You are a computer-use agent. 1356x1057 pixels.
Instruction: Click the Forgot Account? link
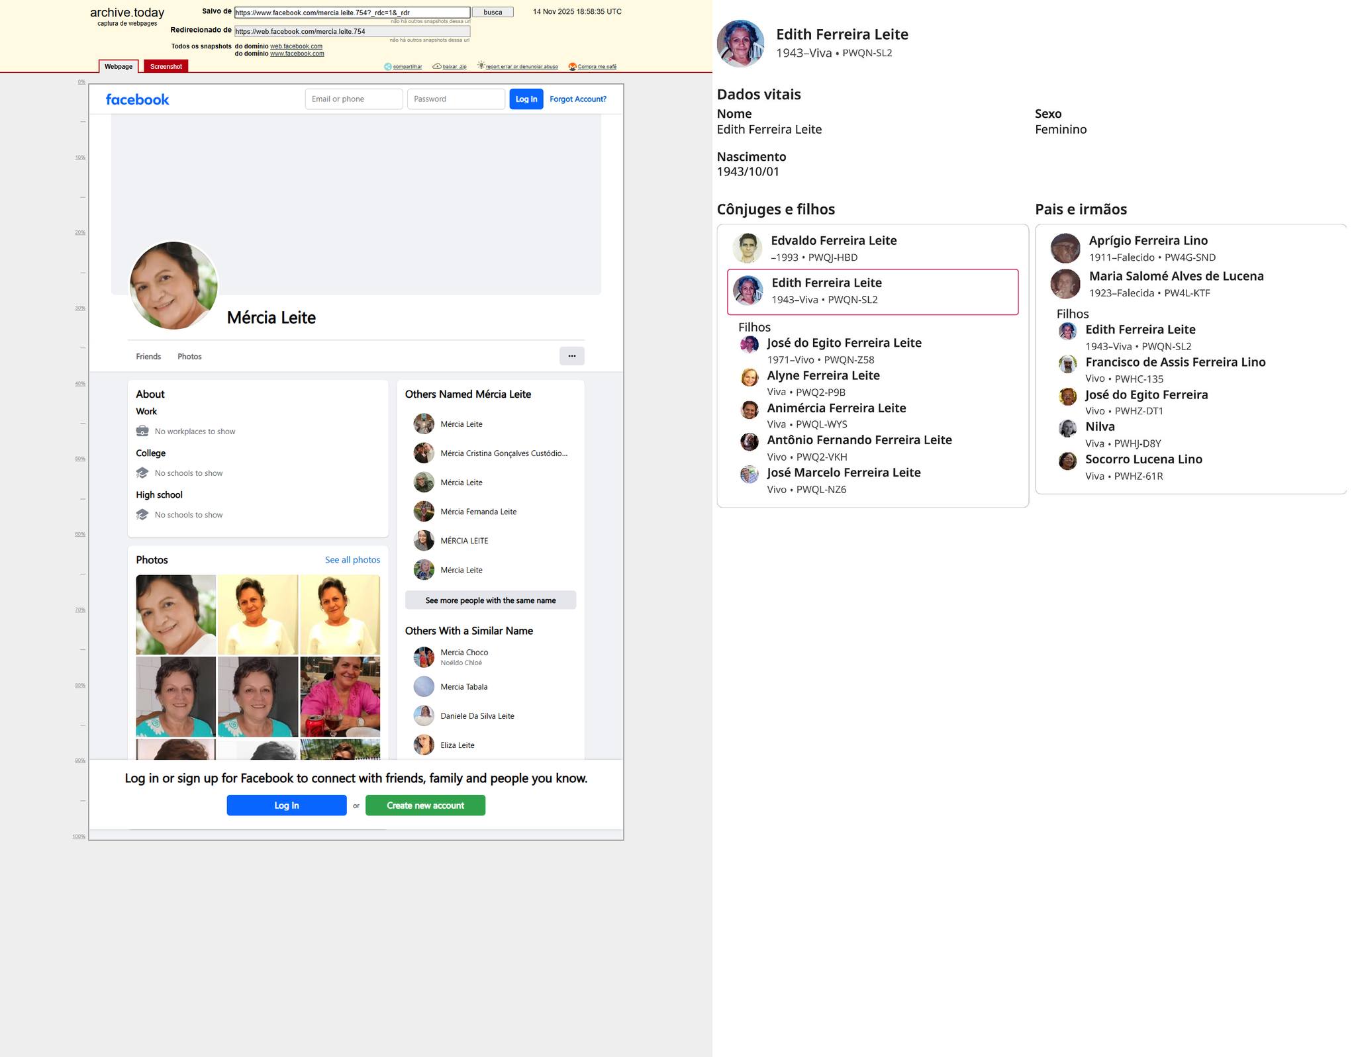point(577,99)
